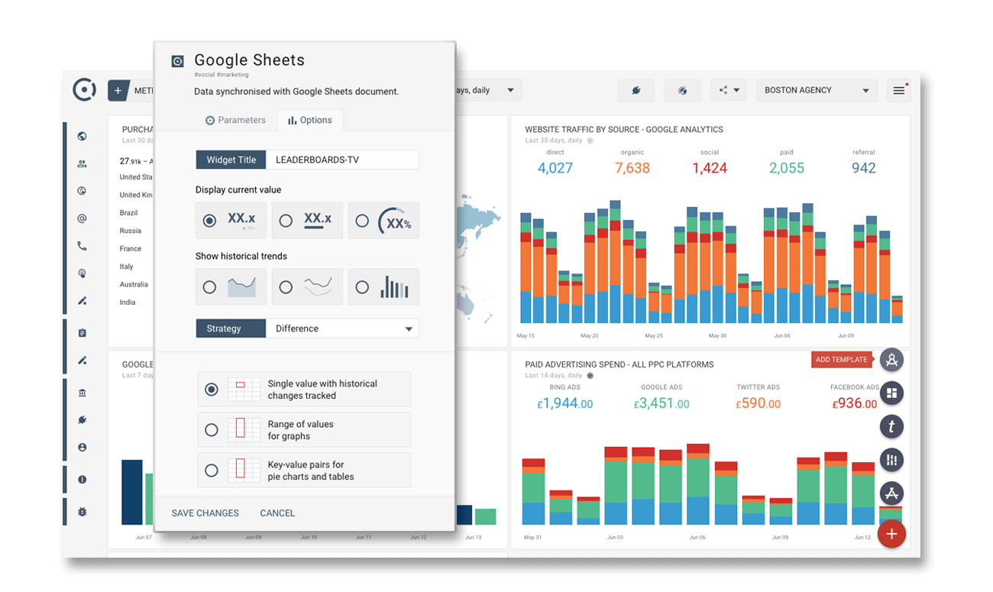Open the bank building icon in sidebar
Viewport: 993px width, 592px height.
pyautogui.click(x=82, y=393)
